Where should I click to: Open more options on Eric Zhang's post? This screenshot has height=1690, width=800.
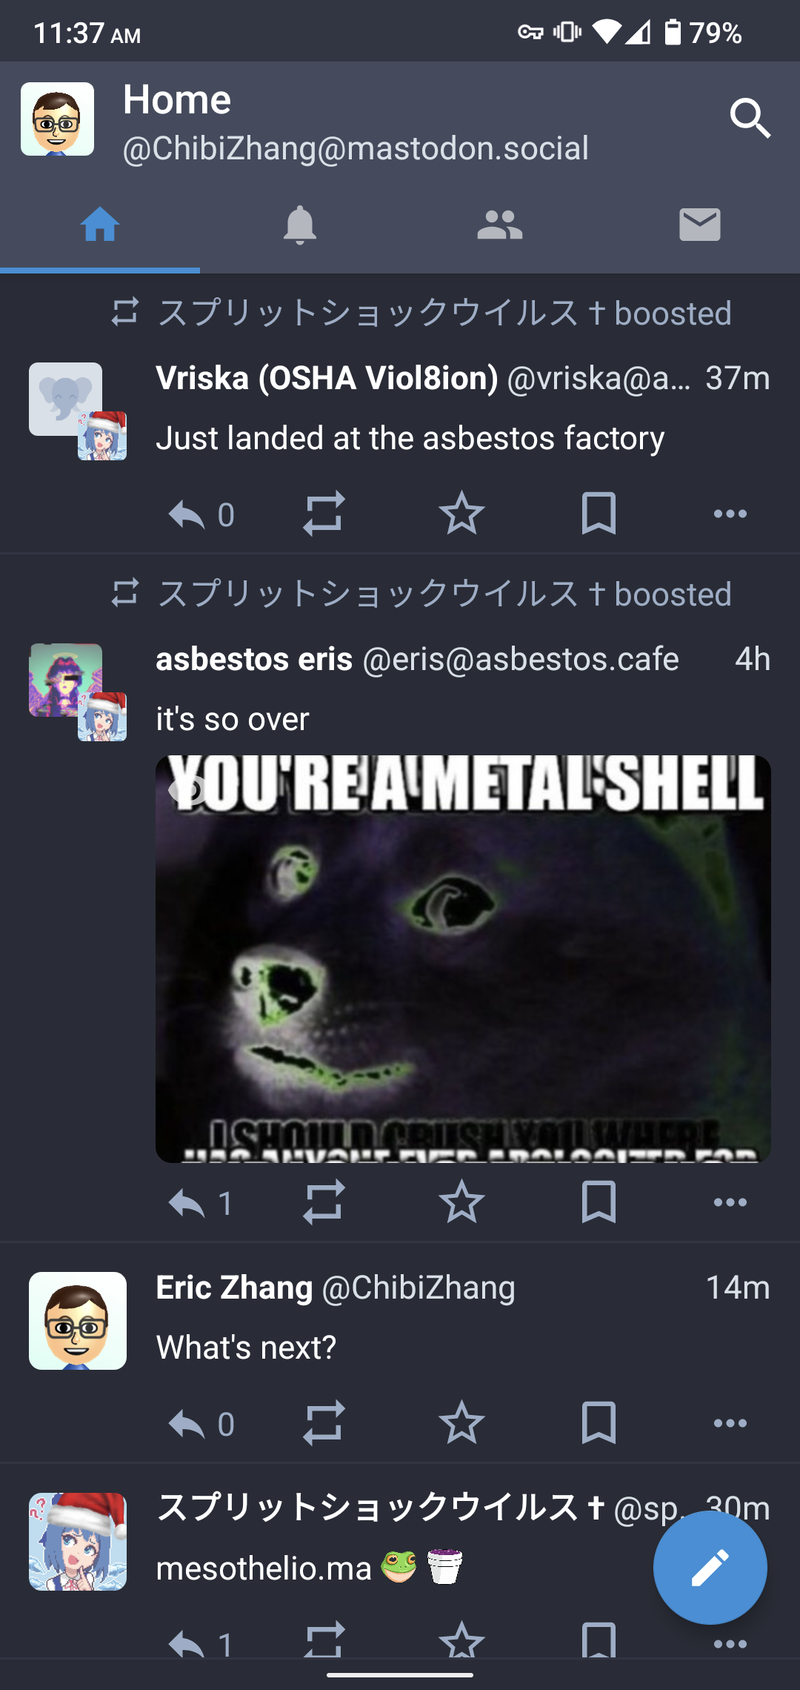pos(730,1423)
